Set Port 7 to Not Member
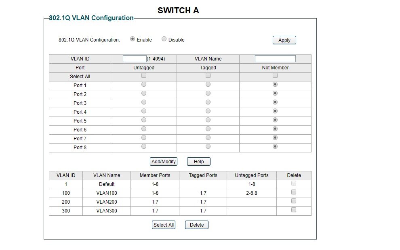The image size is (400, 250). point(275,138)
